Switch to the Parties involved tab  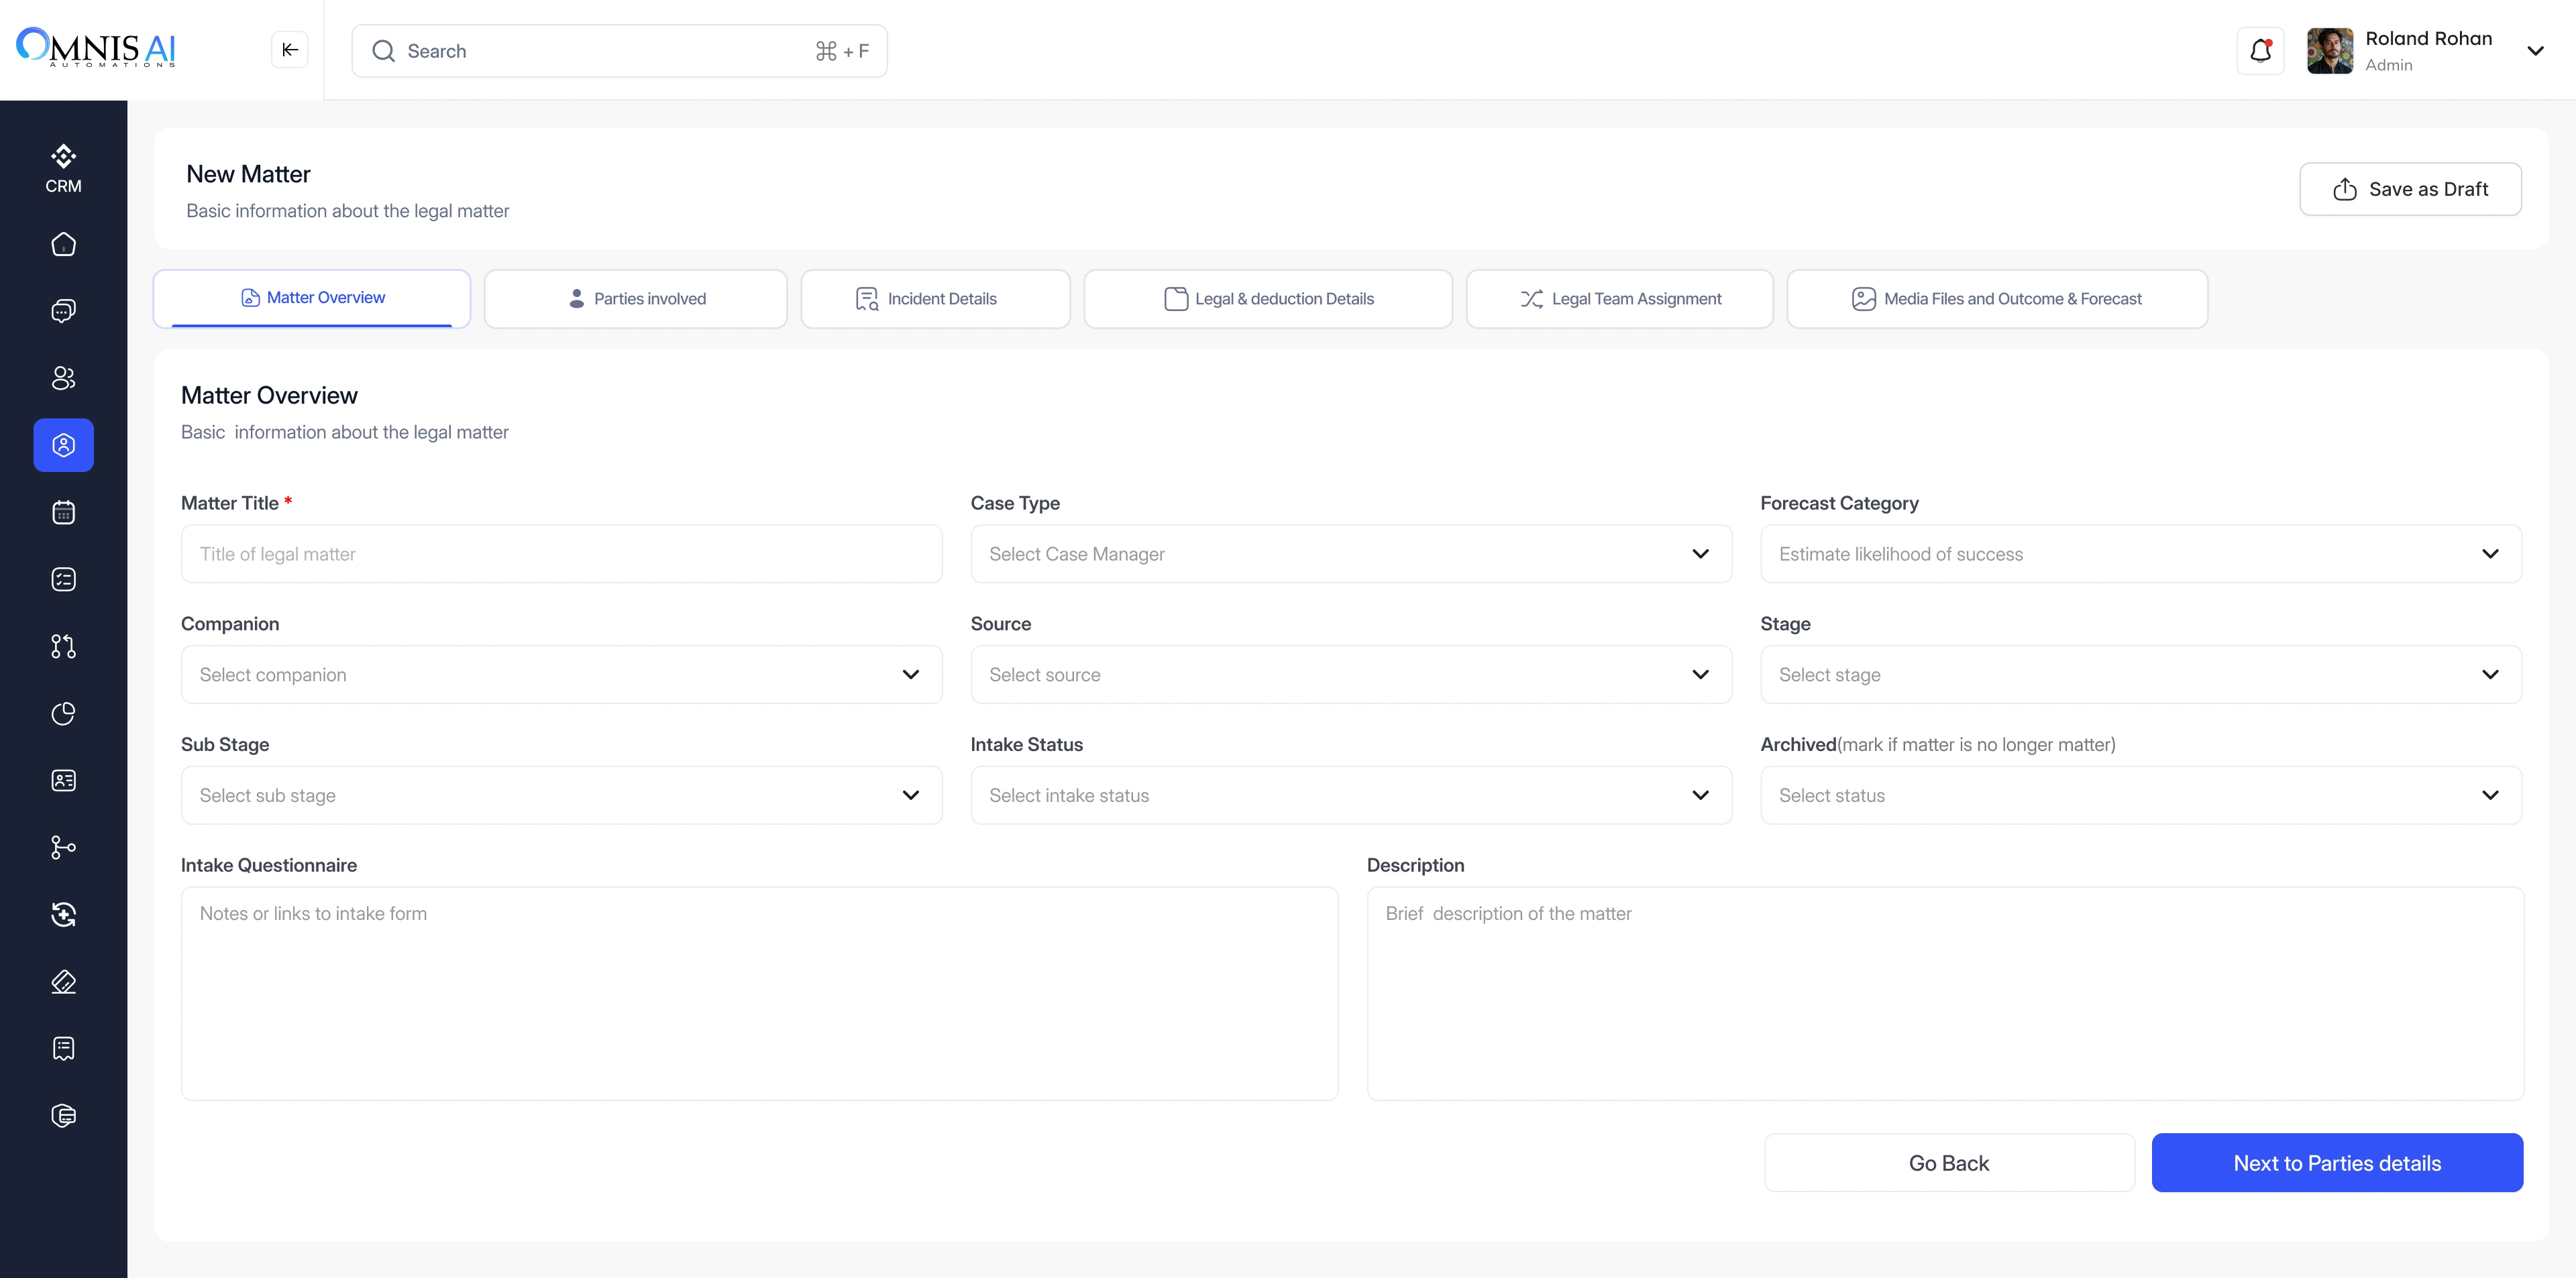636,299
